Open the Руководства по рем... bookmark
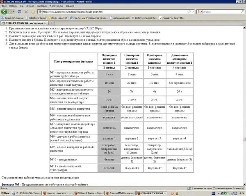The height and width of the screenshot is (196, 246). point(95,18)
